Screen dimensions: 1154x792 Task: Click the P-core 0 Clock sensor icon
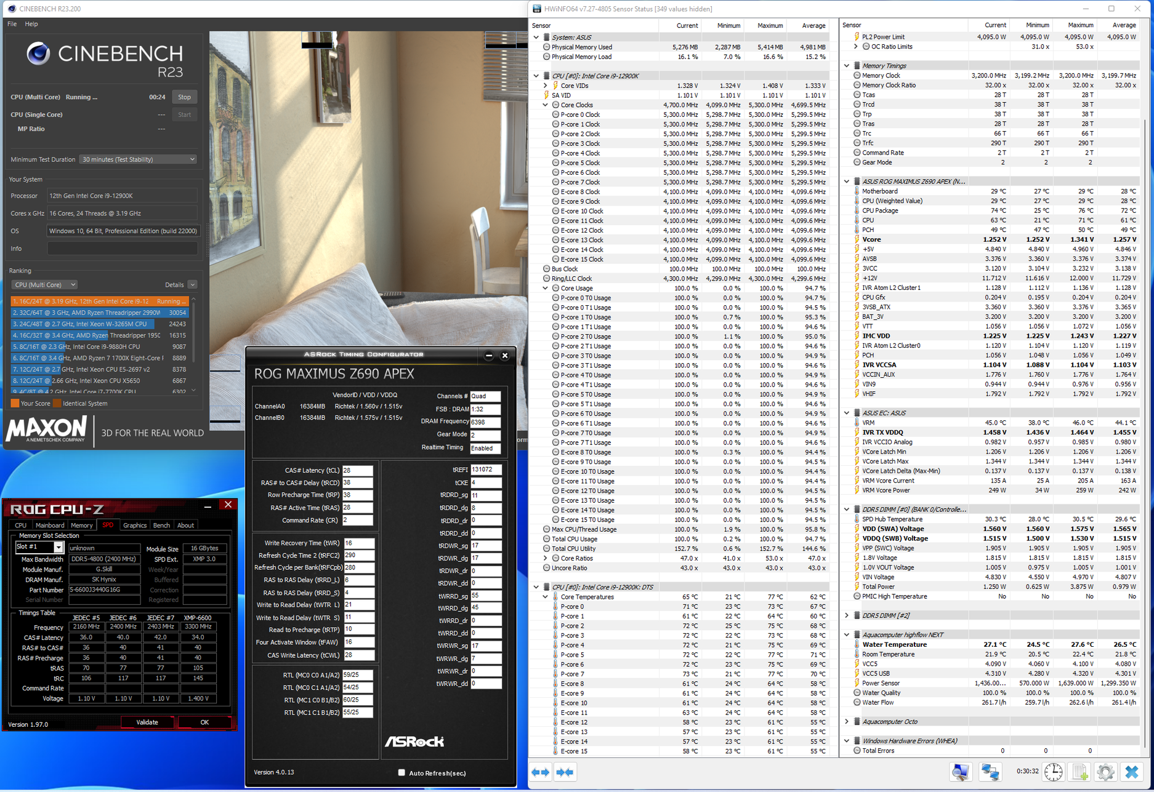555,114
